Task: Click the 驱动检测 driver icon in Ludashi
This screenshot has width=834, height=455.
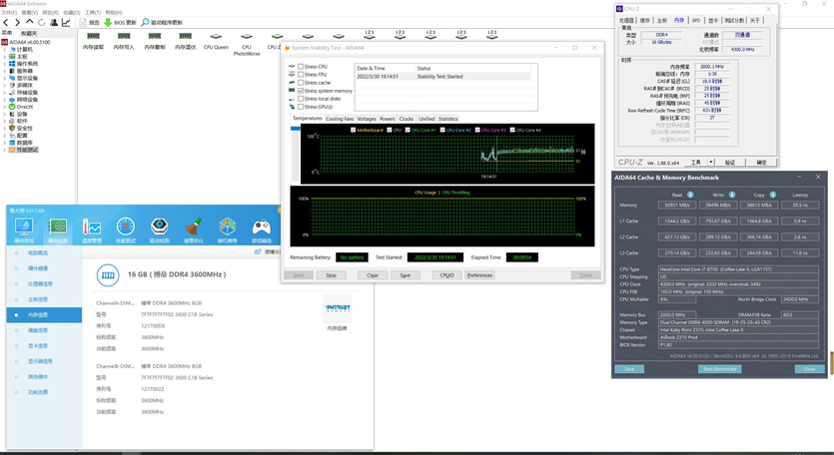Action: pos(160,227)
